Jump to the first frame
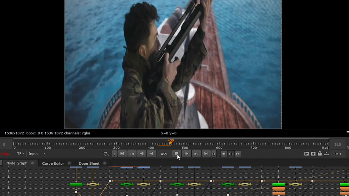This screenshot has height=196, width=349. tap(122, 154)
